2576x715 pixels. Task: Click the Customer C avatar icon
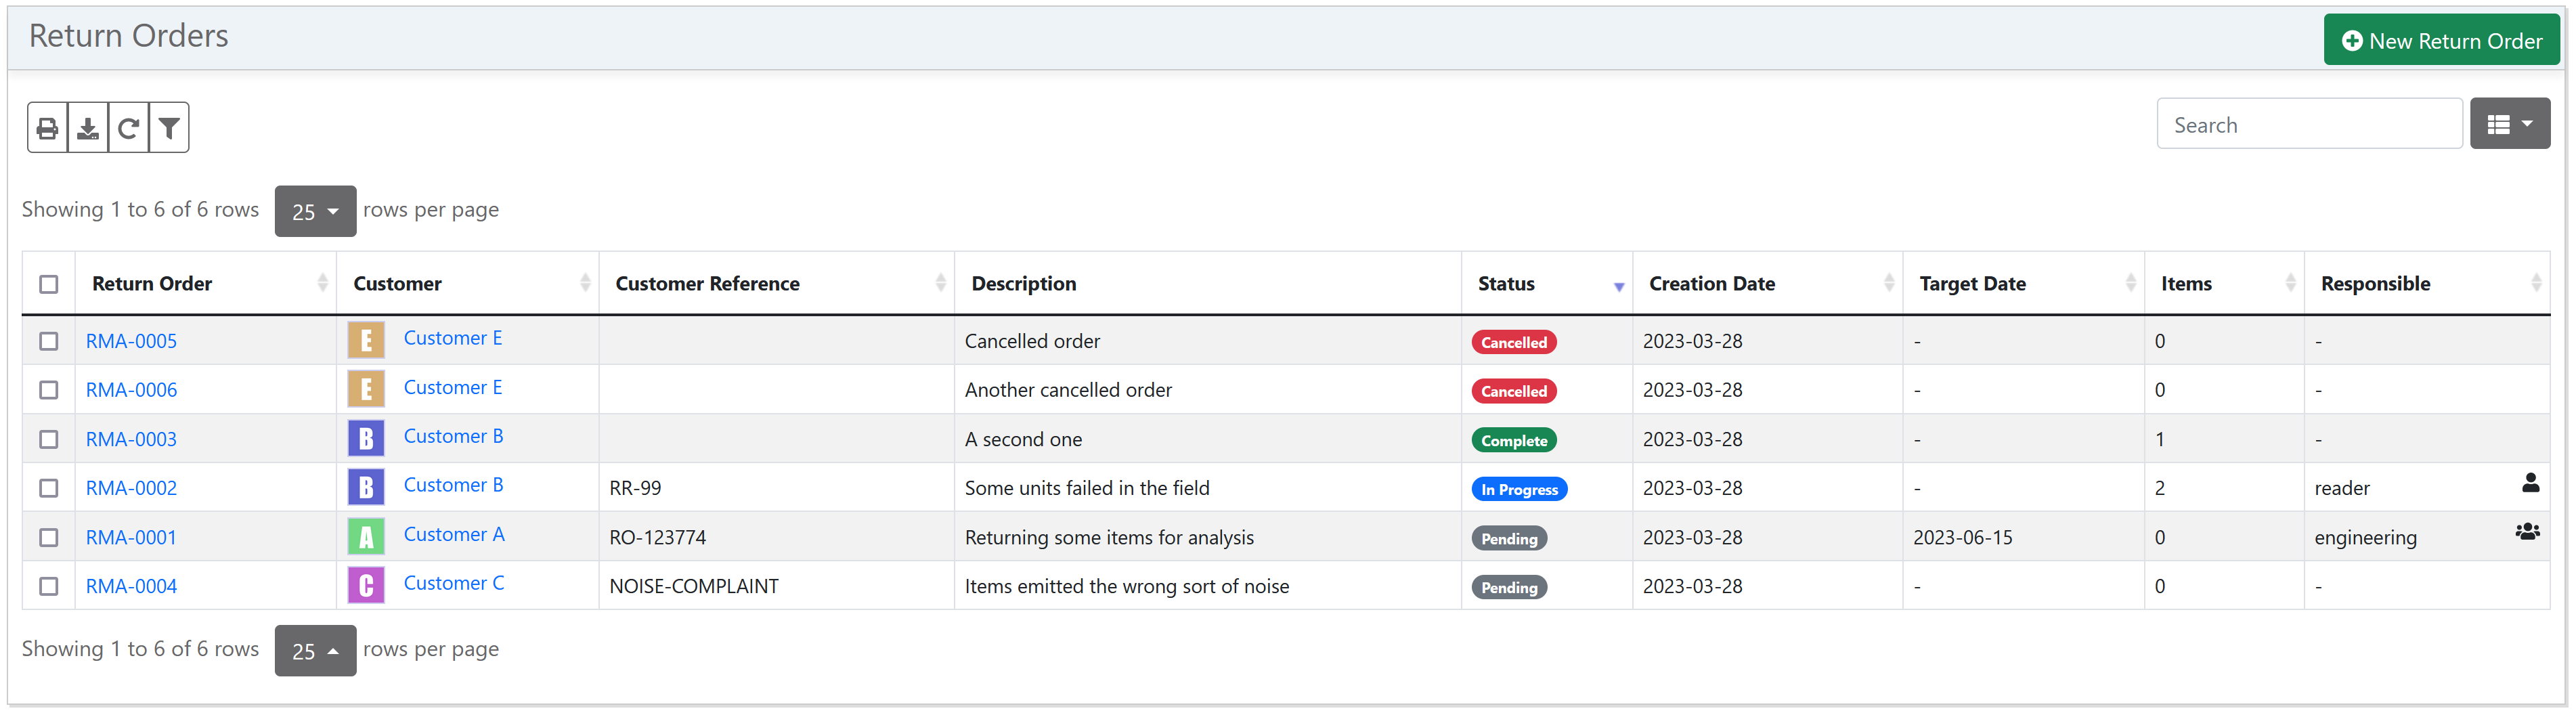[366, 586]
